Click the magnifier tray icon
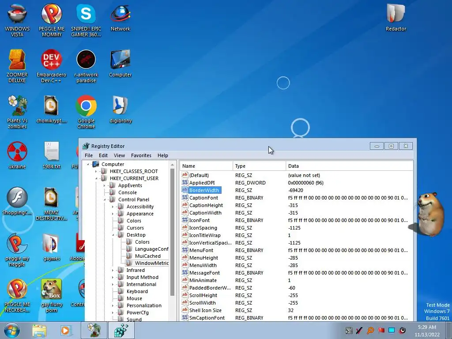The width and height of the screenshot is (452, 339). (370, 330)
